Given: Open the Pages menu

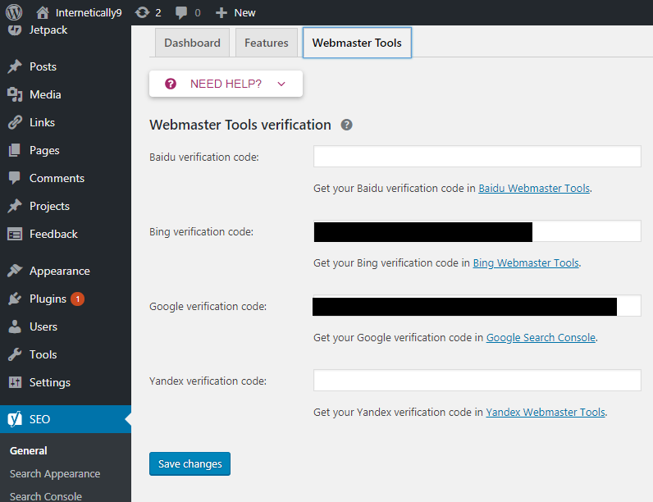Looking at the screenshot, I should tap(44, 150).
